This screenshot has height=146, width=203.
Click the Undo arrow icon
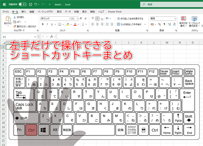[x=36, y=5]
